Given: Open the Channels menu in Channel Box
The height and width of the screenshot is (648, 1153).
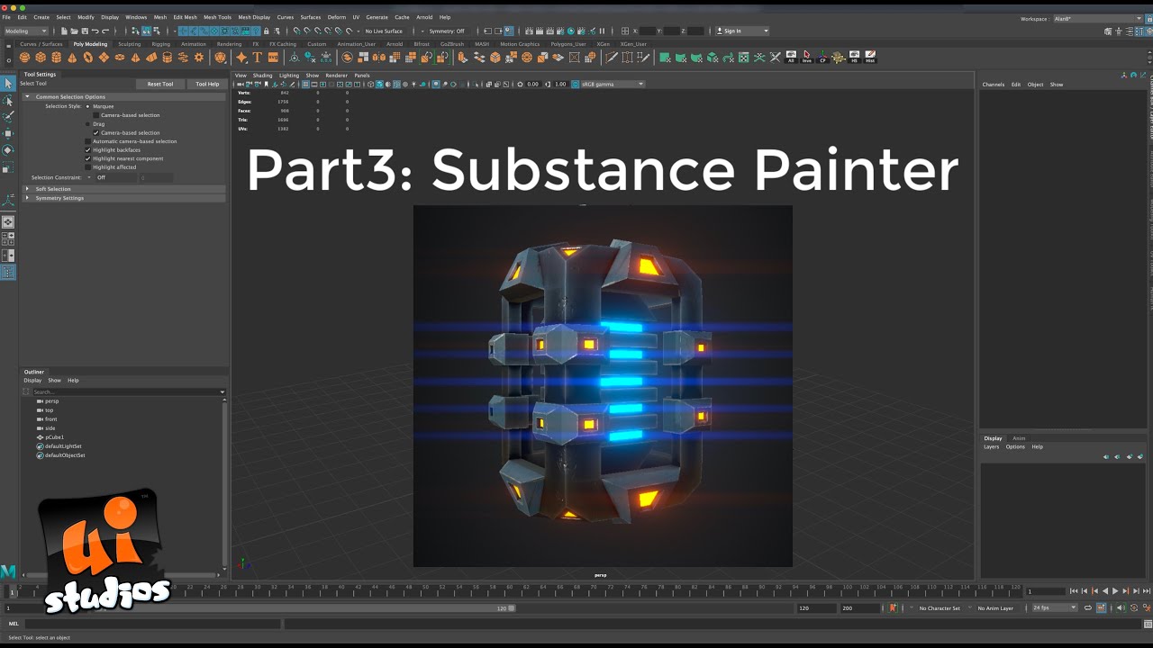Looking at the screenshot, I should 994,85.
